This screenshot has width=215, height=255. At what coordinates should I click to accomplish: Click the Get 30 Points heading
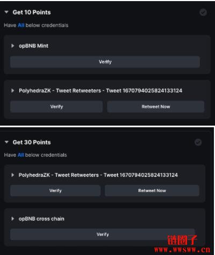(x=32, y=142)
